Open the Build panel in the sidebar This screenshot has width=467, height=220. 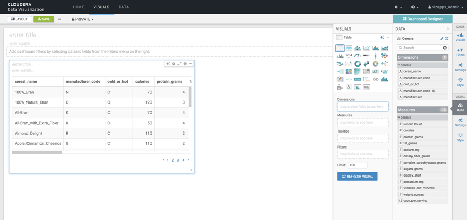(x=460, y=107)
